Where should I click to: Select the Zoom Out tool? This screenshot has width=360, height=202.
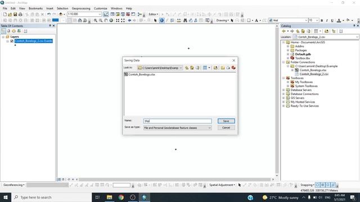[x=101, y=20]
